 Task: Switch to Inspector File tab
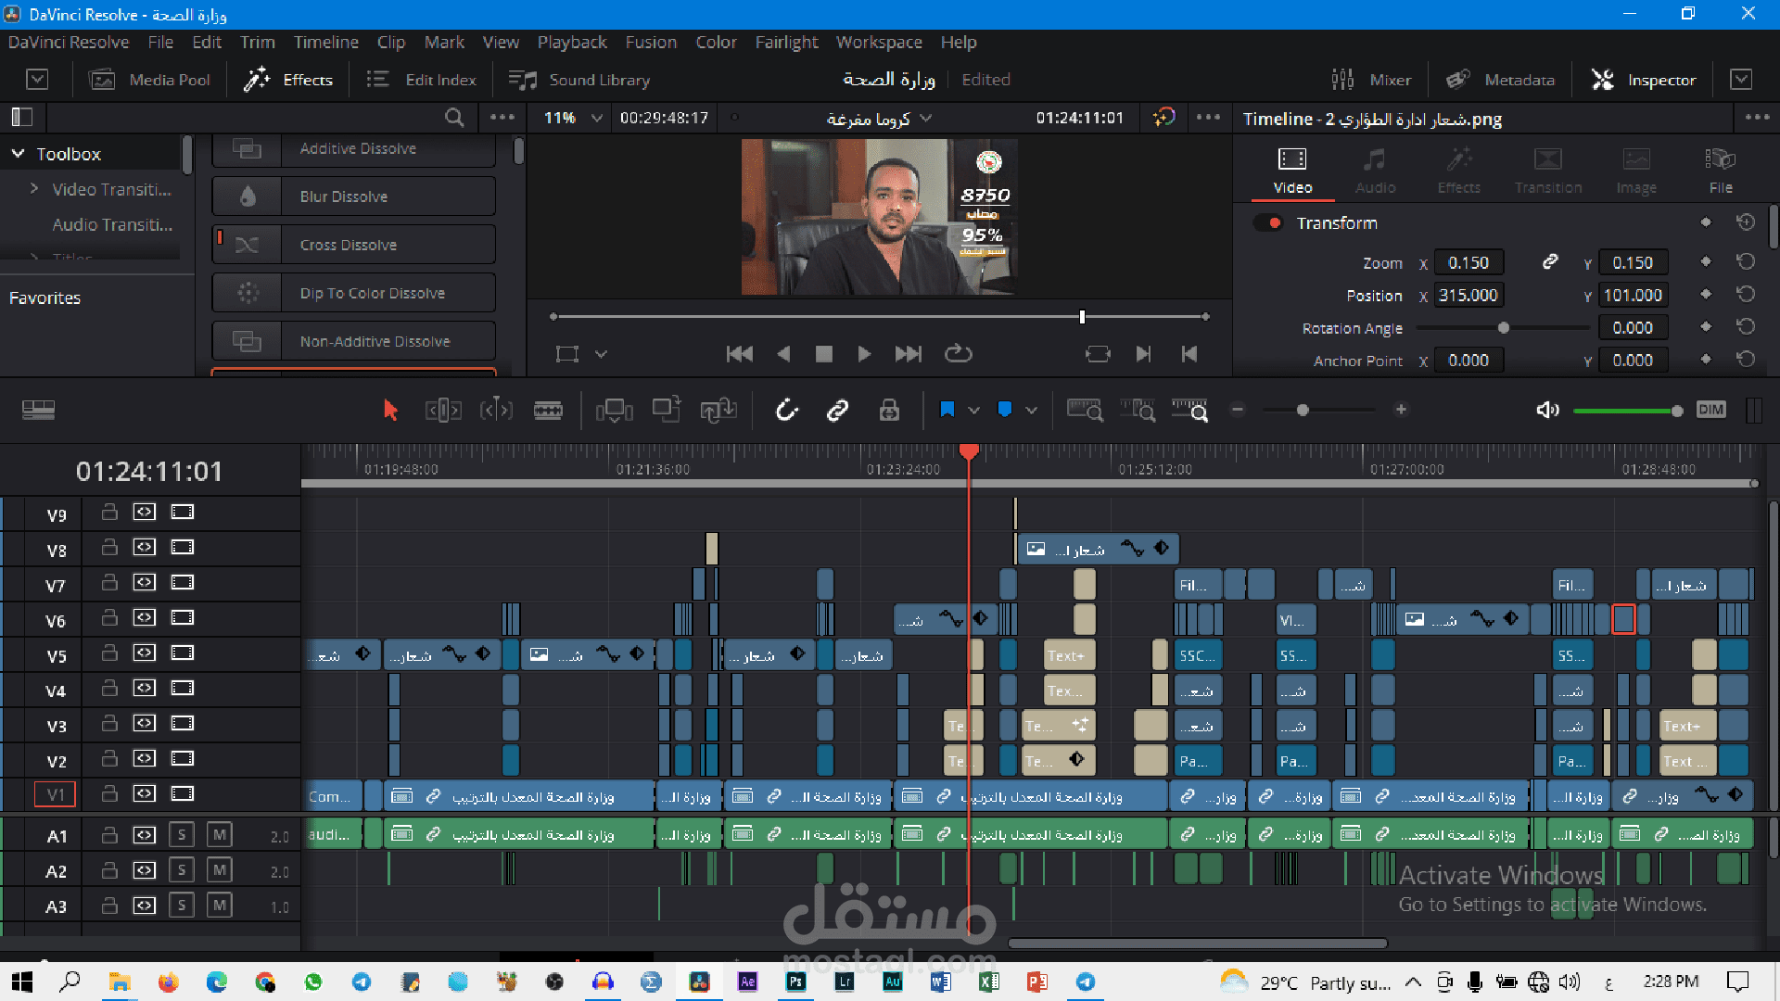[1720, 171]
